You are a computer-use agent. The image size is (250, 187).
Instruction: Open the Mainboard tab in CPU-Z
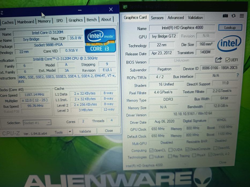click(25, 22)
